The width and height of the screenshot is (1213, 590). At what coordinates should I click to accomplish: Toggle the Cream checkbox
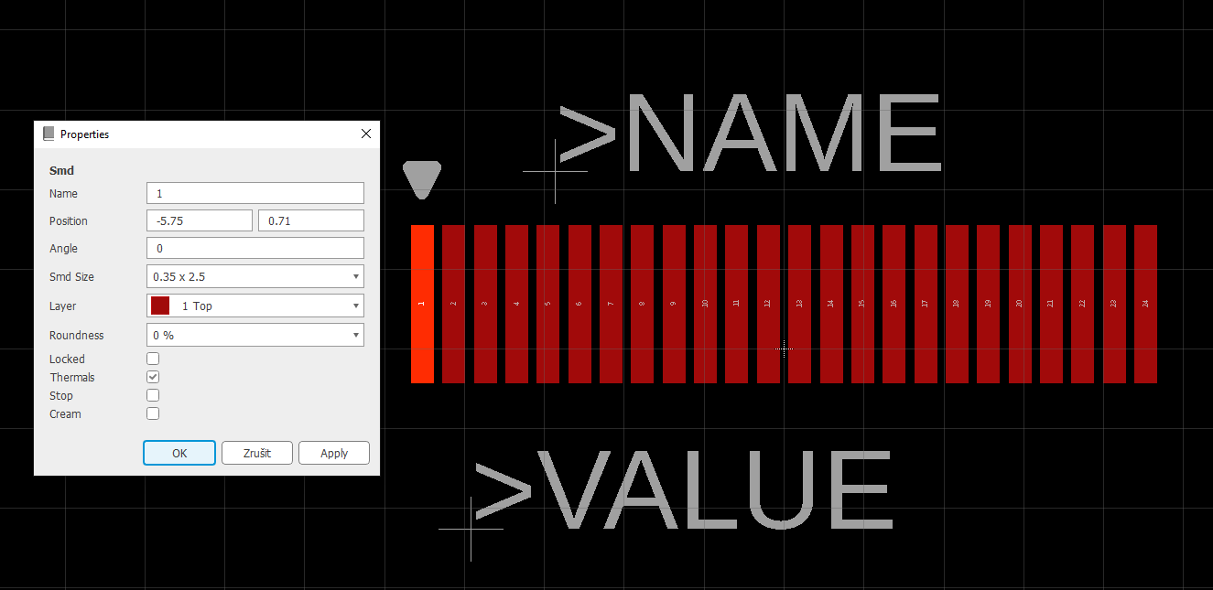(153, 414)
